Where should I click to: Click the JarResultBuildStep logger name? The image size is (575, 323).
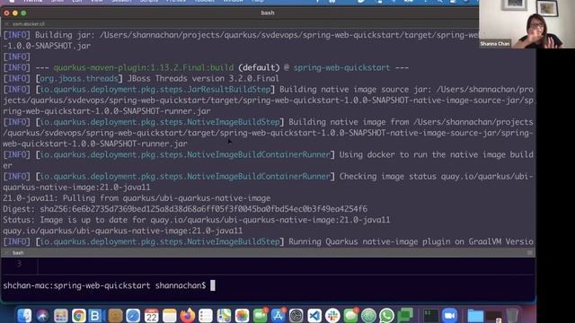tap(155, 90)
